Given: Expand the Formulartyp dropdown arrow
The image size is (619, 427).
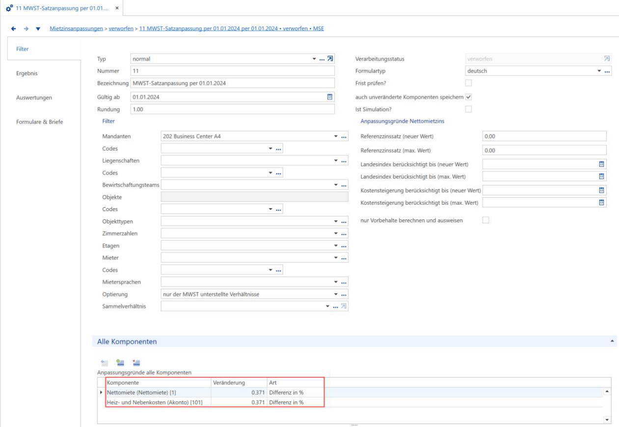Looking at the screenshot, I should tap(599, 72).
